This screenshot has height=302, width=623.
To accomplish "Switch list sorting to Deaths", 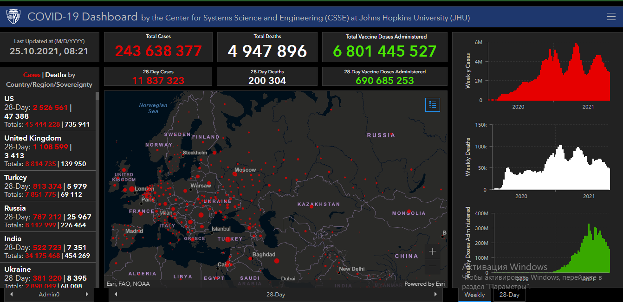I will (55, 75).
